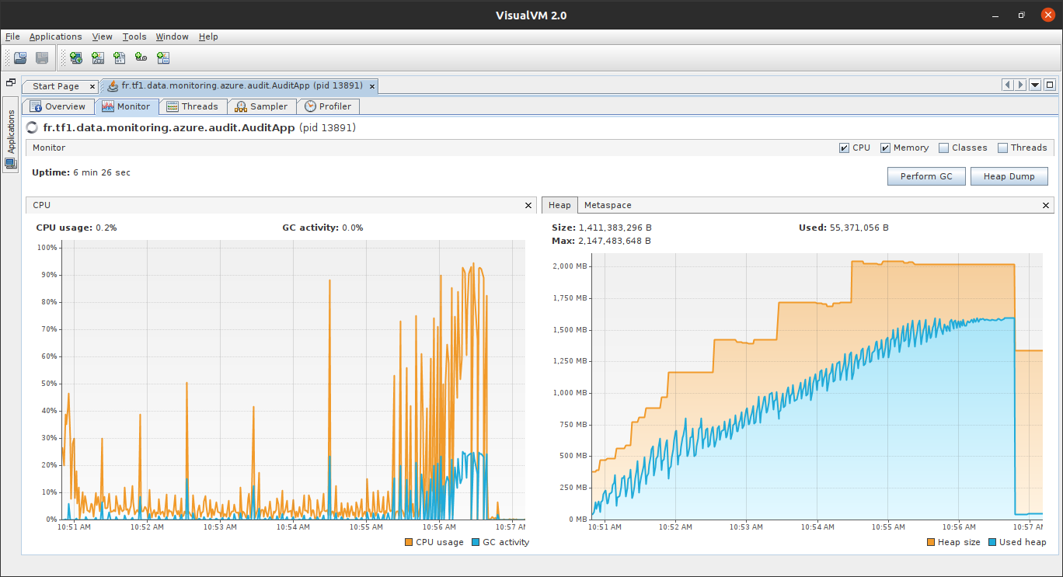Viewport: 1063px width, 577px height.
Task: Click Add JFR Snapshot toolbar icon
Action: click(x=141, y=57)
